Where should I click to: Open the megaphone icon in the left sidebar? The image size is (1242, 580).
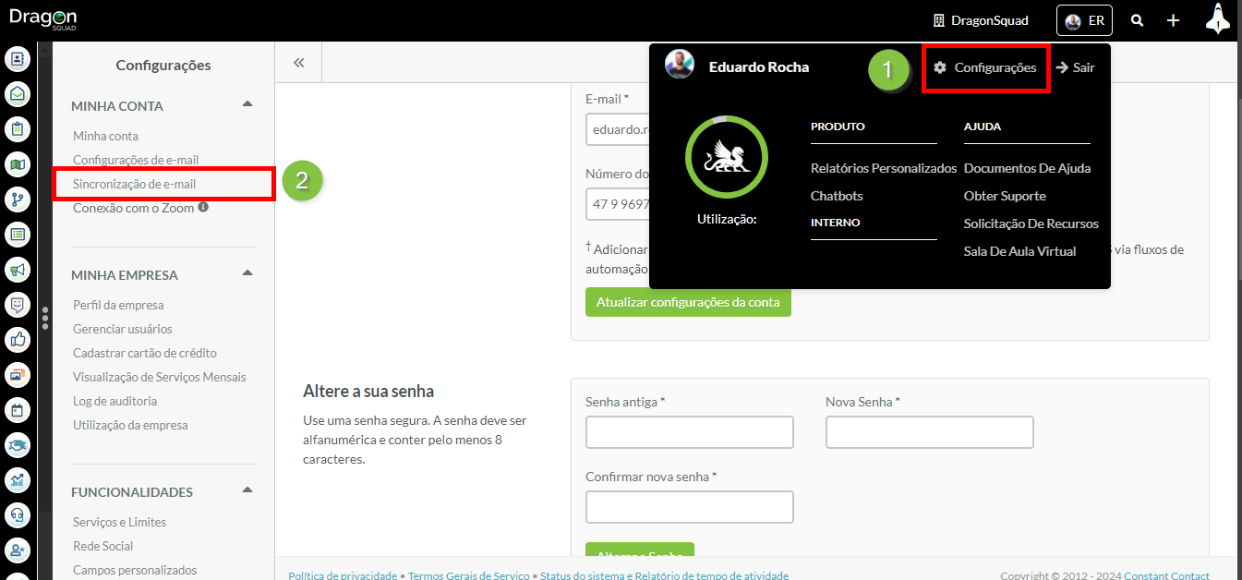18,270
